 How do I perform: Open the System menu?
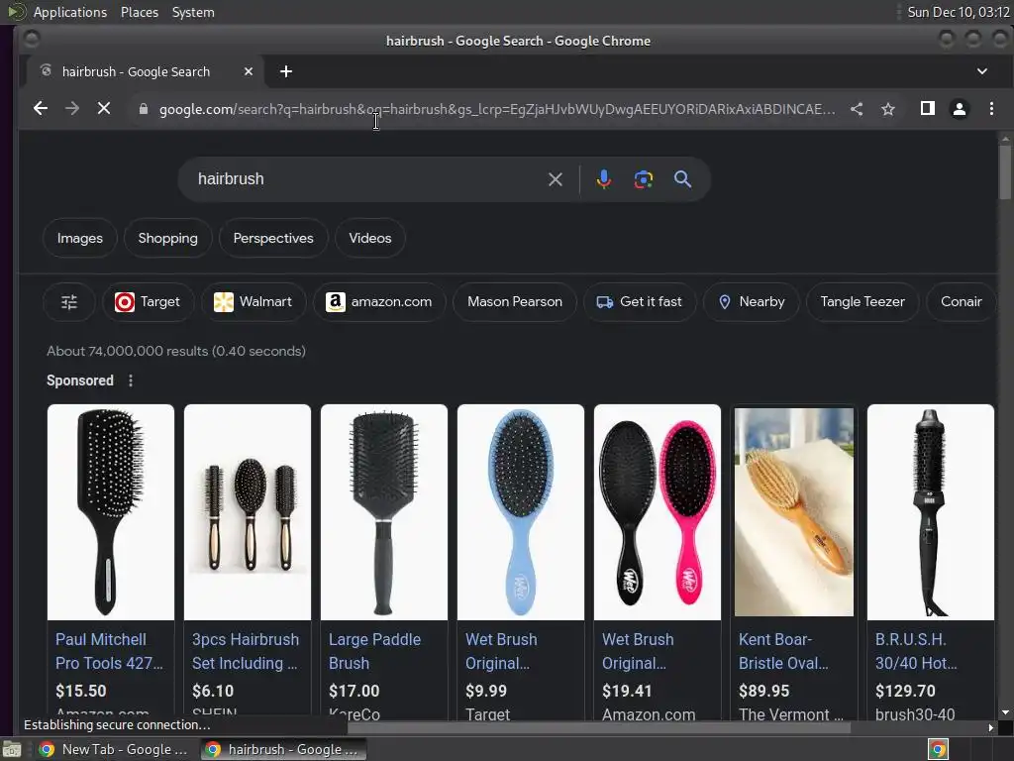tap(193, 12)
